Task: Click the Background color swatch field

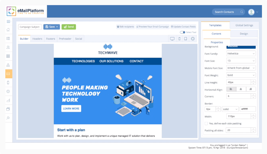Action: click(x=241, y=47)
